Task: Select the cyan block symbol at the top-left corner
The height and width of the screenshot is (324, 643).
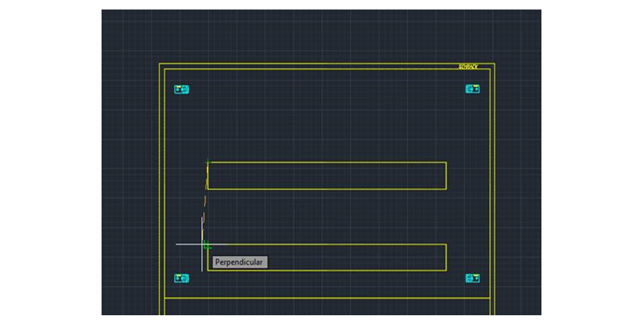Action: pos(182,89)
